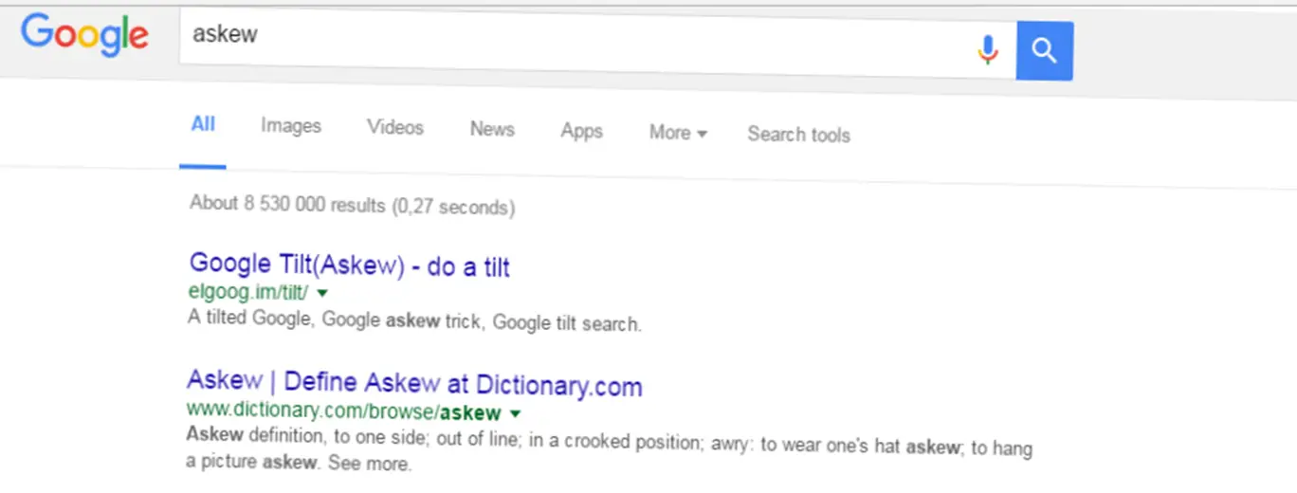The width and height of the screenshot is (1297, 493).
Task: Select the All results tab
Action: (x=203, y=124)
